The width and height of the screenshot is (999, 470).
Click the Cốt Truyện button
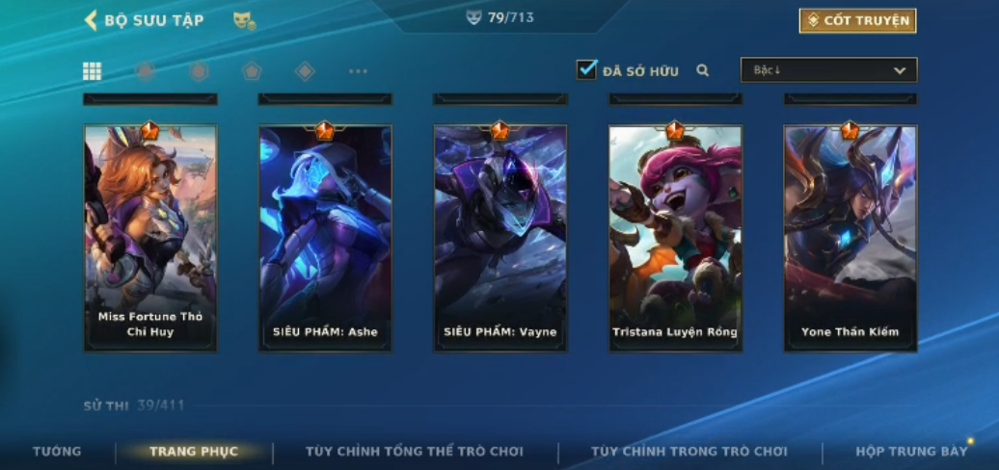click(x=857, y=21)
